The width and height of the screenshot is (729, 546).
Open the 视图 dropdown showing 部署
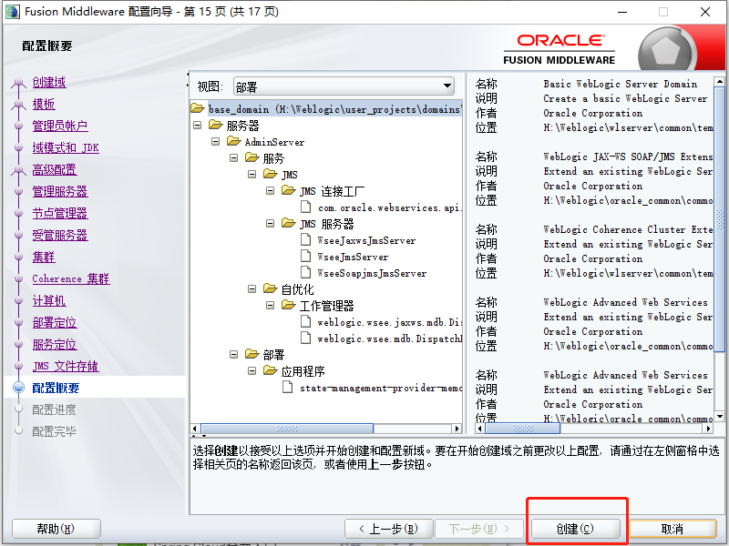344,86
